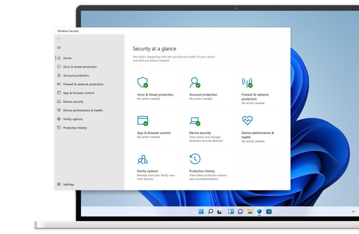
Task: Expand the hidden system tray icons chevron
Action: [353, 212]
